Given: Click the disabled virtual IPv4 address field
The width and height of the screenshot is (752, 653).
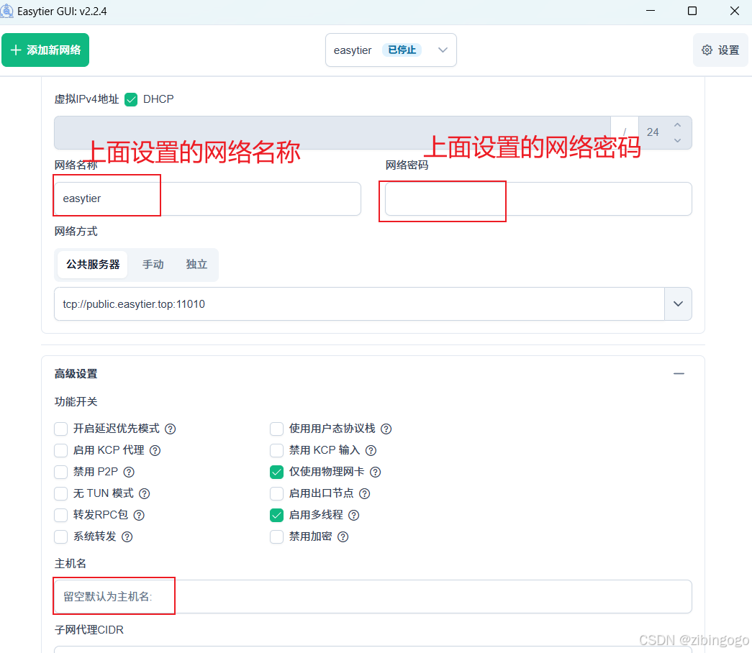Looking at the screenshot, I should click(x=332, y=132).
